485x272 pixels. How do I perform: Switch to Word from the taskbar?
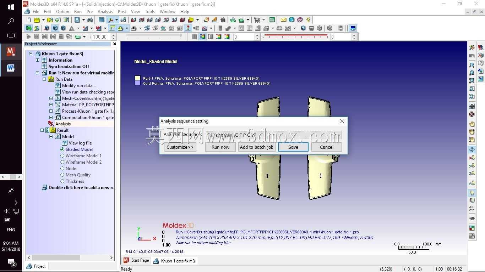[x=11, y=68]
